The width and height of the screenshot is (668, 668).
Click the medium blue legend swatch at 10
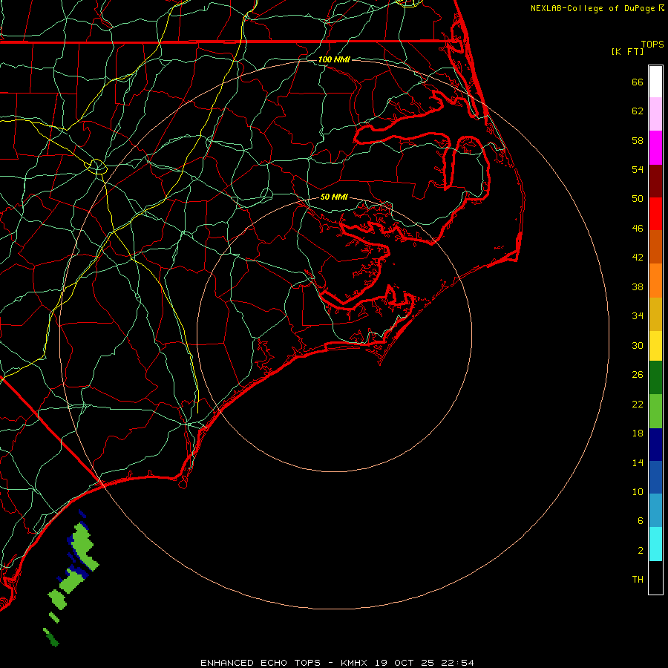[x=655, y=477]
